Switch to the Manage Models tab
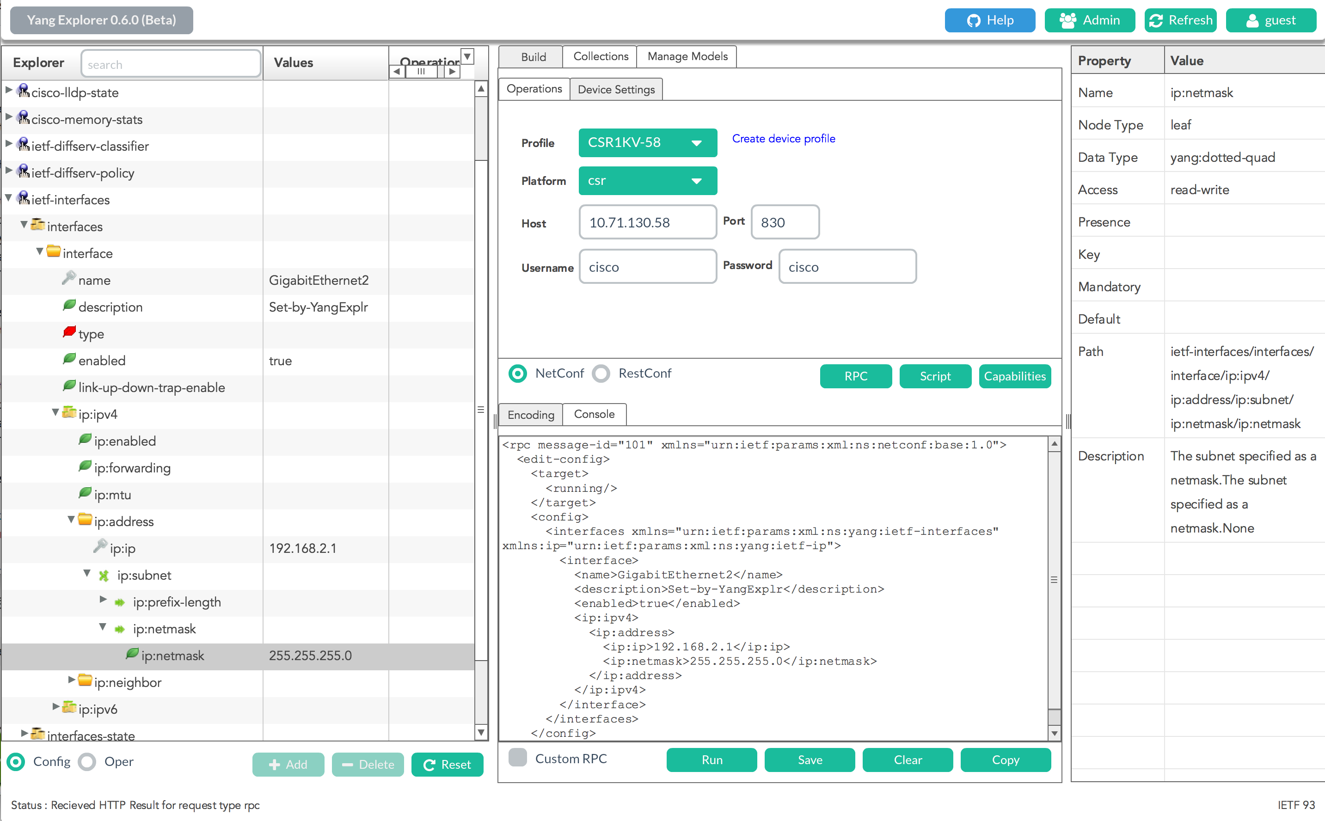Image resolution: width=1325 pixels, height=821 pixels. pos(687,56)
